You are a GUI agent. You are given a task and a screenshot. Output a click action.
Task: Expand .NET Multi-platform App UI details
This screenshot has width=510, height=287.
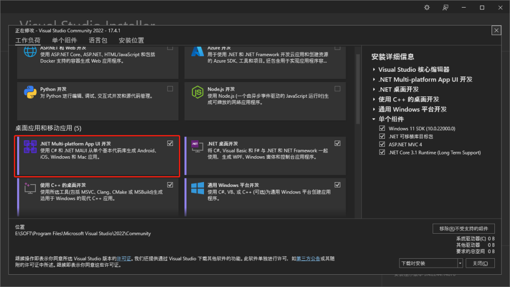[x=374, y=80]
